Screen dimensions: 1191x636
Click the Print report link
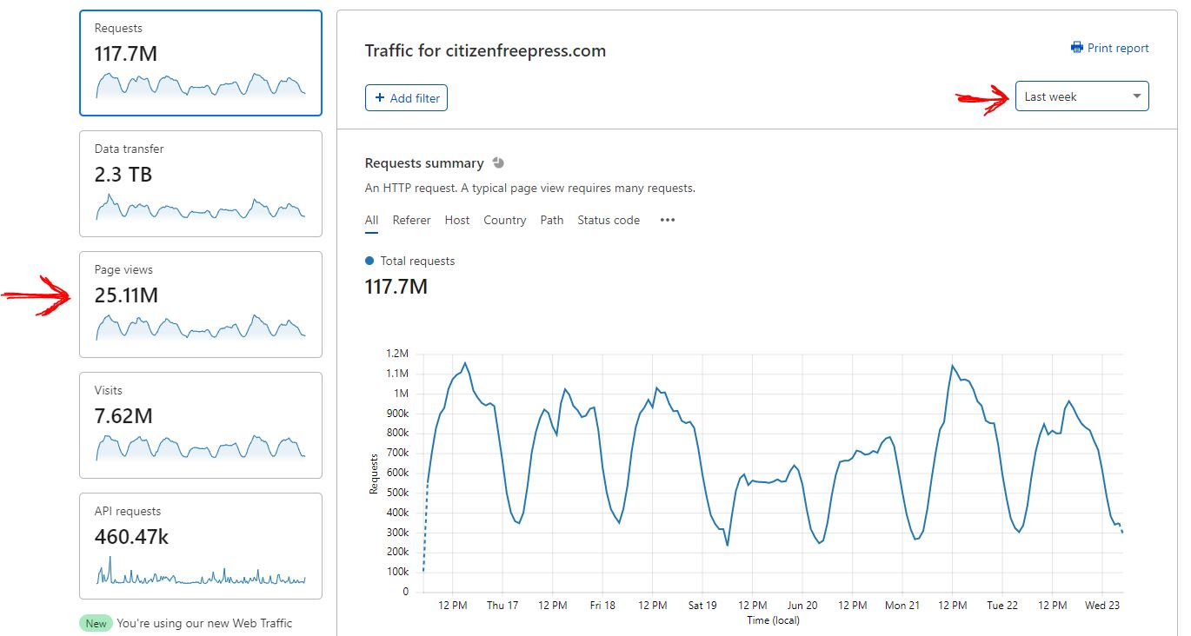click(1110, 48)
